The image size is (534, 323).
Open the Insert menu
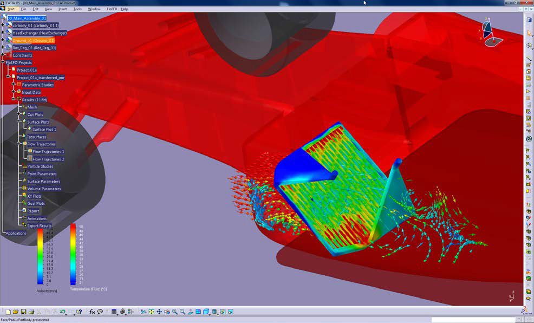[x=62, y=9]
